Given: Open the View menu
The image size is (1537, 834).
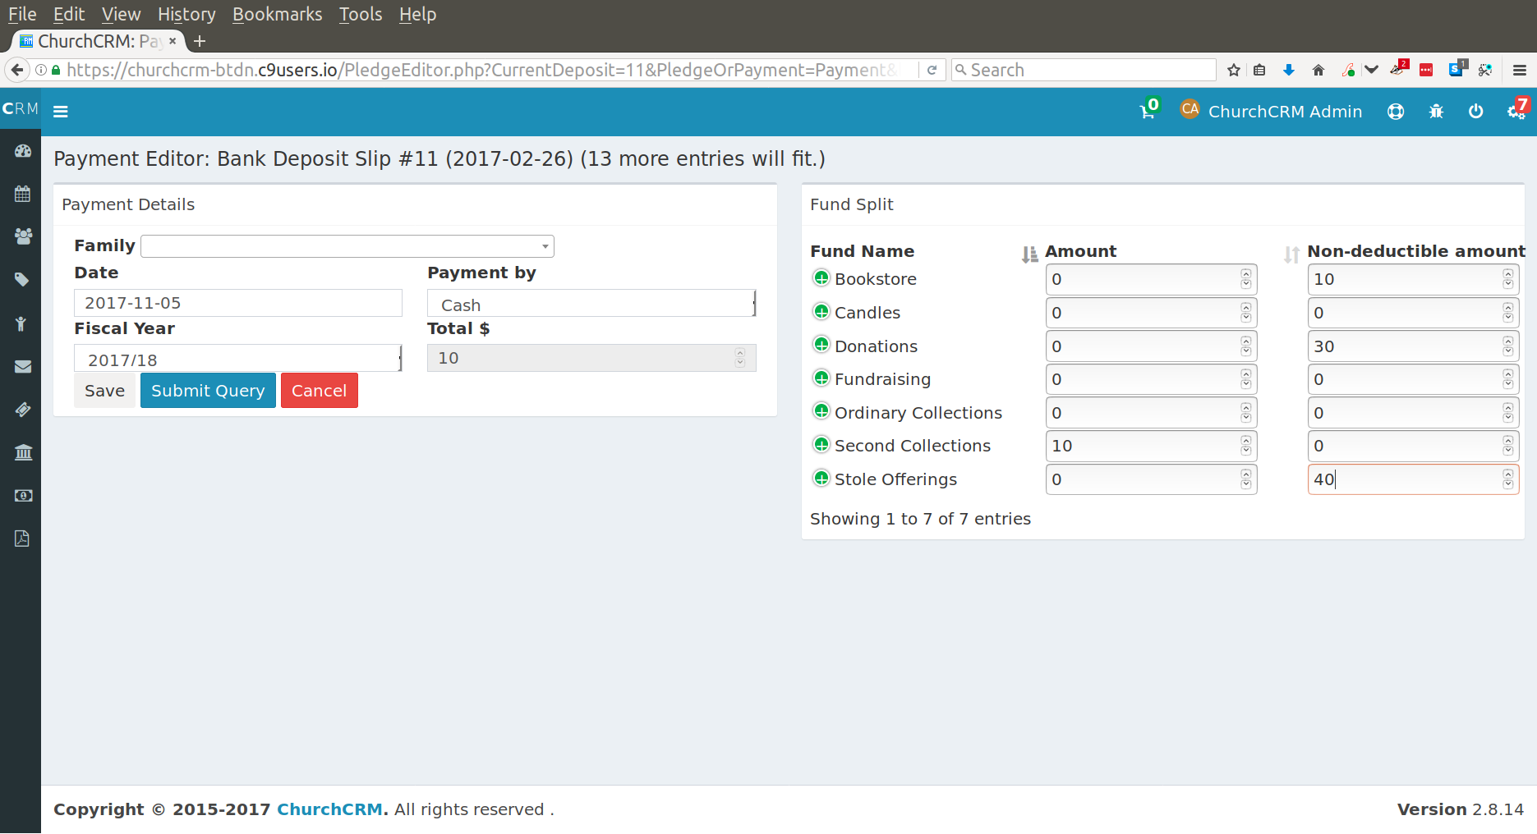Looking at the screenshot, I should pos(122,14).
